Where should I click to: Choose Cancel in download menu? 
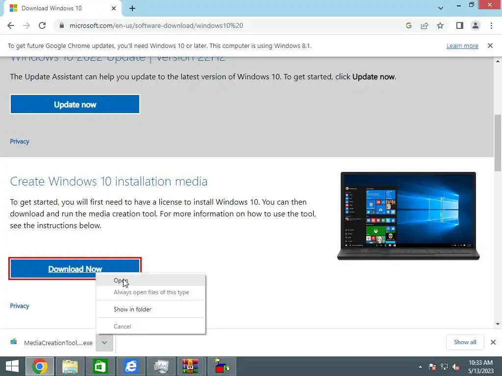(151, 327)
